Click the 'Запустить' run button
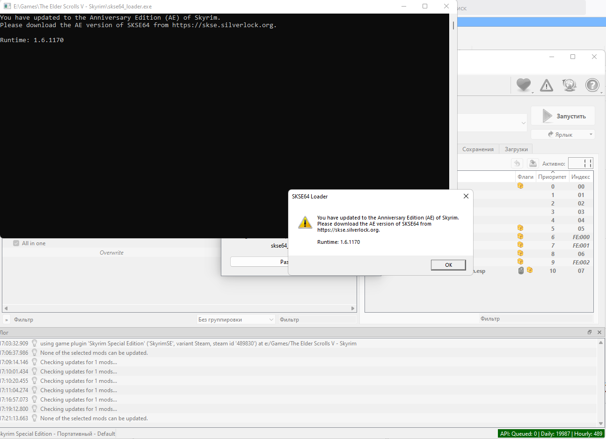Screen dimensions: 606x439 click(x=563, y=116)
